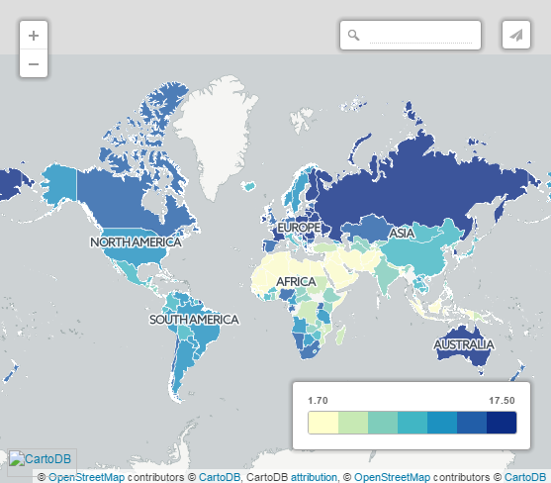Click the magnifier search icon

tap(353, 35)
